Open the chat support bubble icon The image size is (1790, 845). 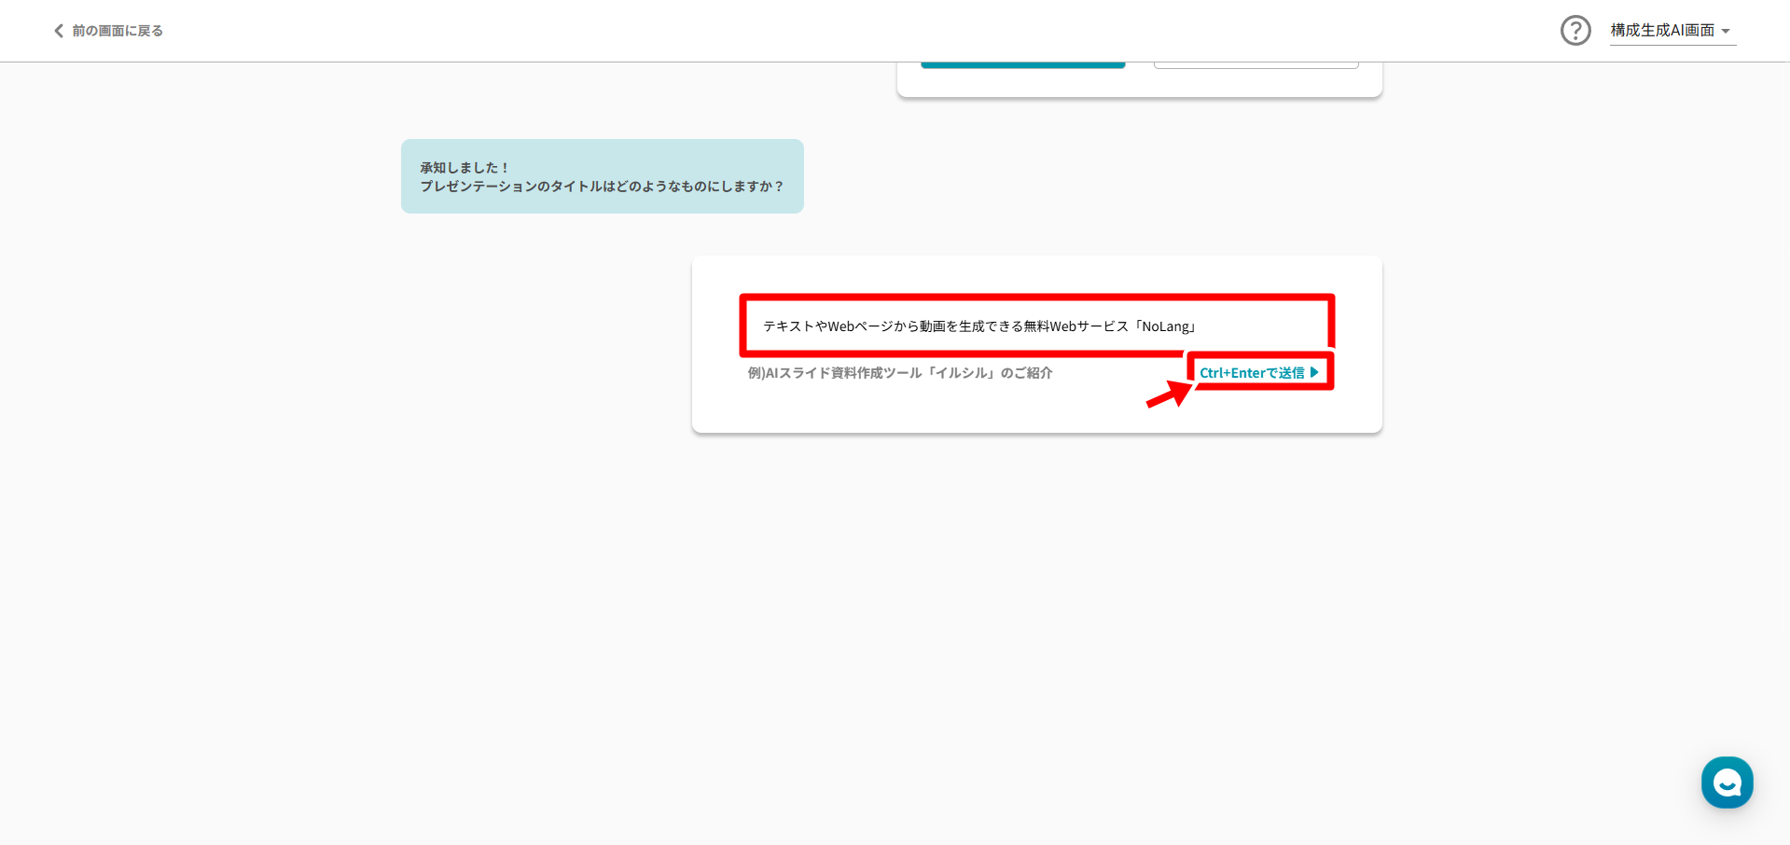tap(1727, 782)
